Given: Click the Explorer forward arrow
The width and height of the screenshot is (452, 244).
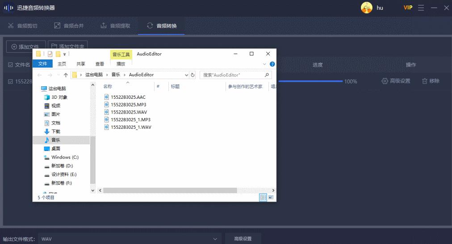Looking at the screenshot, I should pyautogui.click(x=50, y=75).
